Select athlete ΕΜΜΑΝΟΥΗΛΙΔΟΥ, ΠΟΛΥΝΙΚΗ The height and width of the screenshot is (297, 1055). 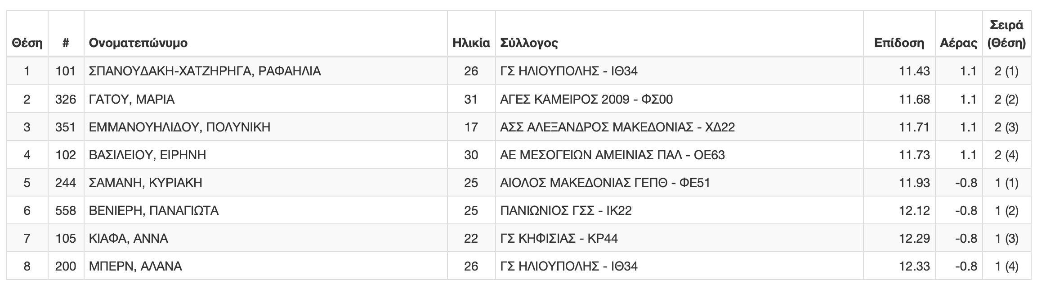tap(180, 127)
